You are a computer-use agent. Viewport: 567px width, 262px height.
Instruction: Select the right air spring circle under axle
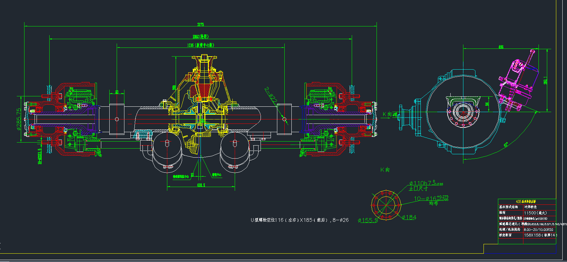[235, 147]
